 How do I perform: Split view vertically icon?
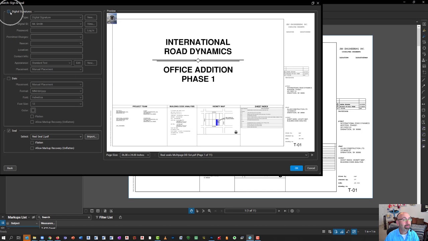92,211
